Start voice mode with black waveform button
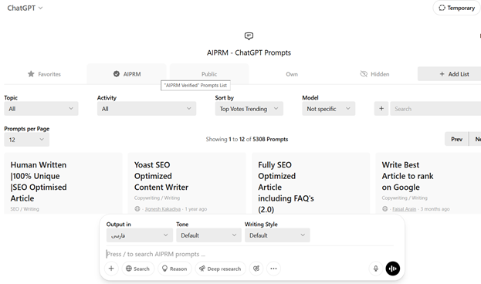This screenshot has width=481, height=284. [x=393, y=269]
